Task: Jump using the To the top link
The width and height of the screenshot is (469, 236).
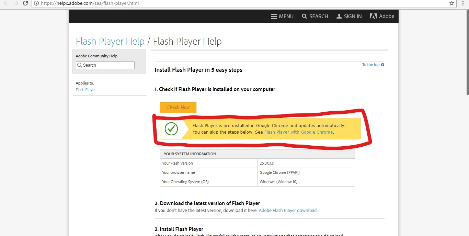Action: (373, 65)
